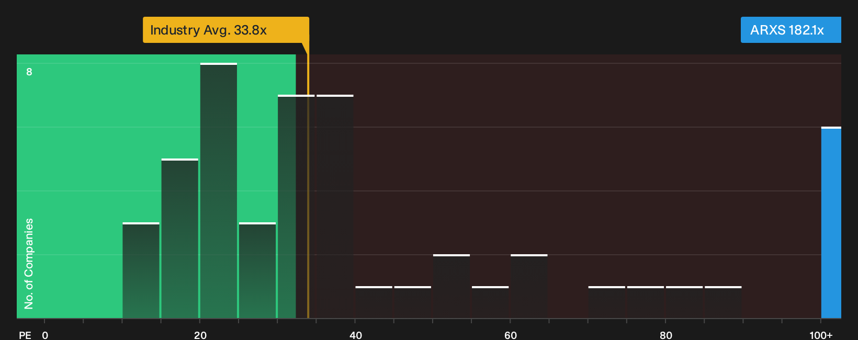Click the '0' PE axis label
The width and height of the screenshot is (858, 340).
[45, 335]
